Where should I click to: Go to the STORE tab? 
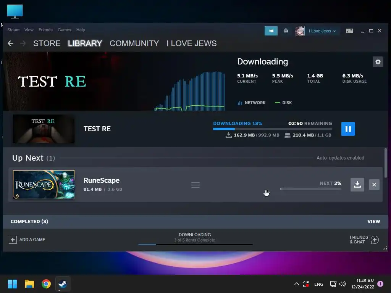[x=47, y=43]
